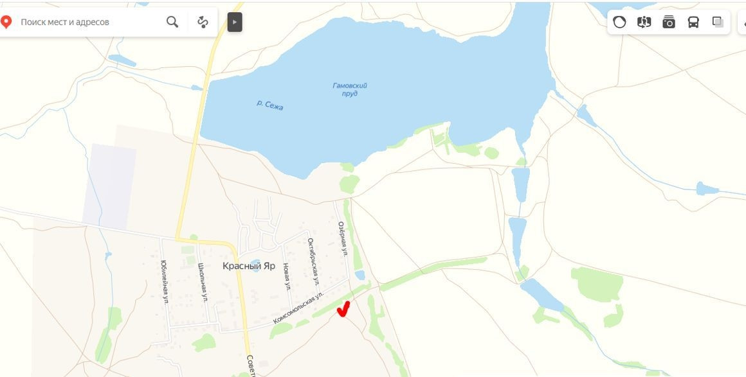Click the р. Сежа river label

270,105
